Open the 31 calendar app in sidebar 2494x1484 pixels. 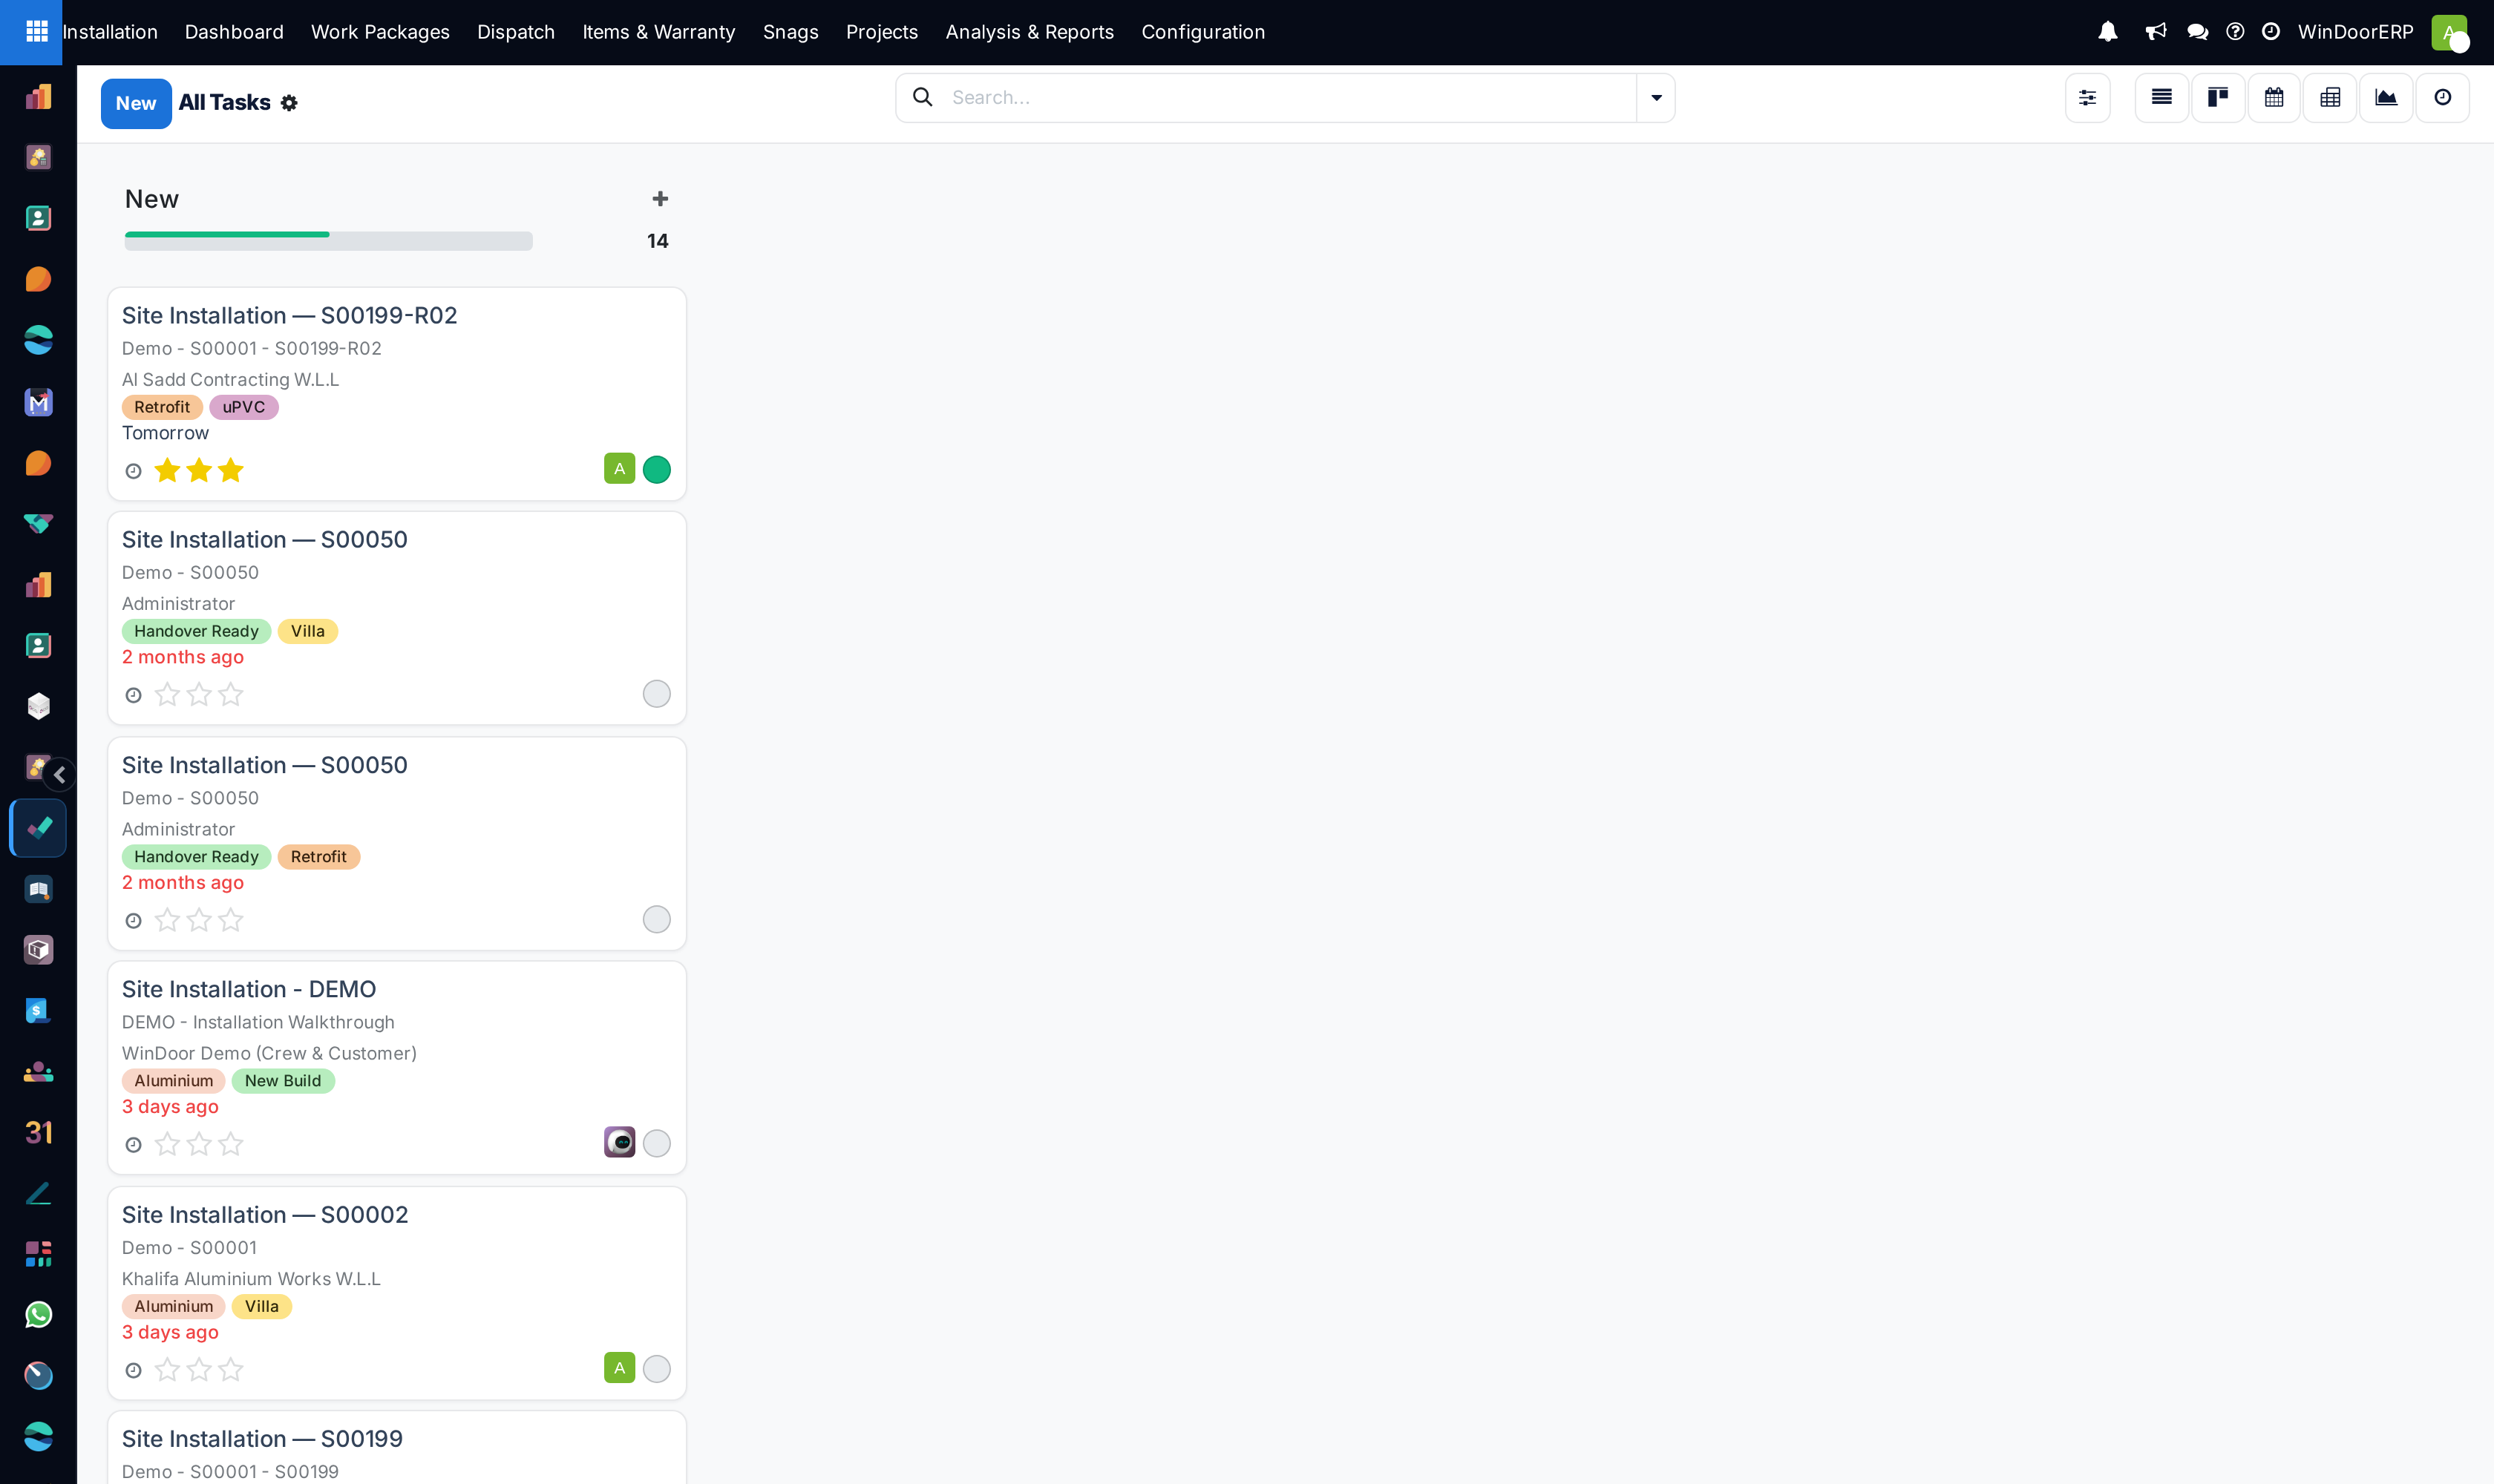pos(38,1132)
